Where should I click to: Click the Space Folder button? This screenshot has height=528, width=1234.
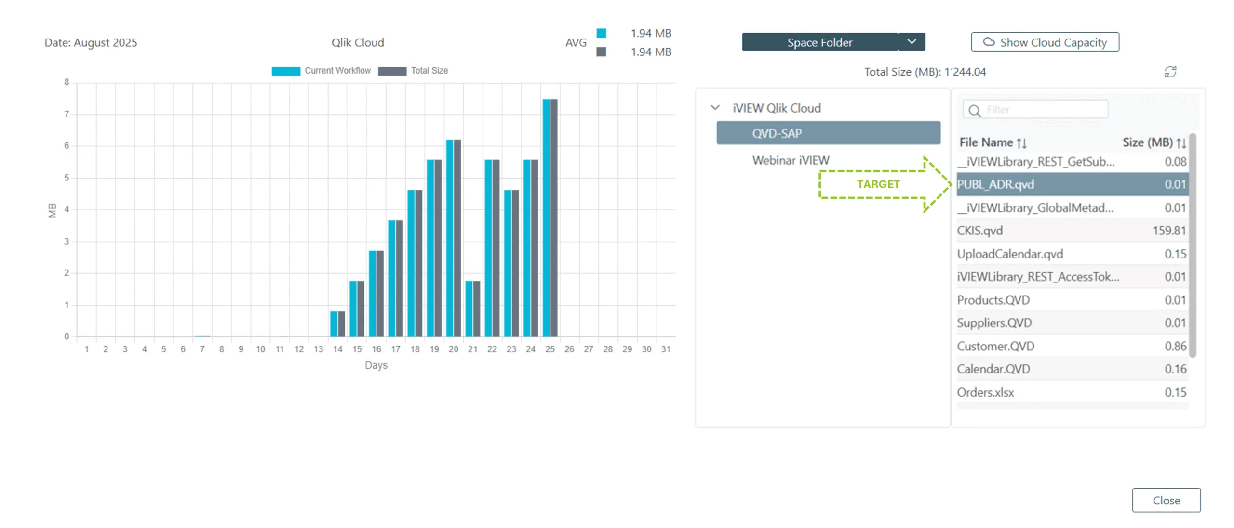coord(819,42)
